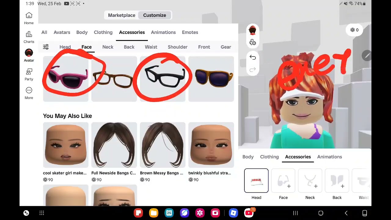The height and width of the screenshot is (220, 391).
Task: Open the All category tab
Action: (44, 32)
